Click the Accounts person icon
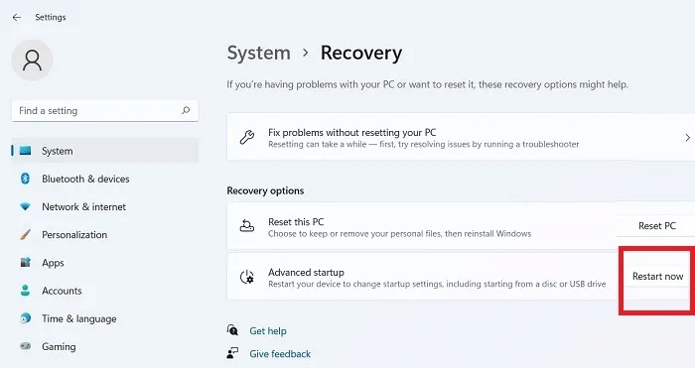The height and width of the screenshot is (368, 695). click(25, 291)
